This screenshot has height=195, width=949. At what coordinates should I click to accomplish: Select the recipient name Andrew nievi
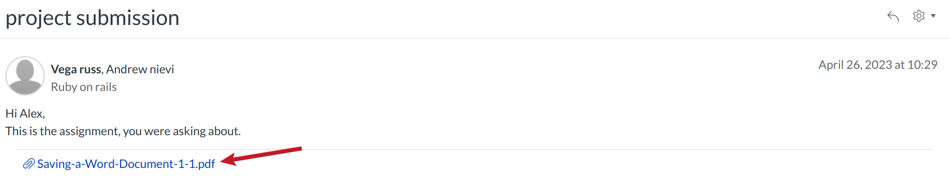(140, 69)
